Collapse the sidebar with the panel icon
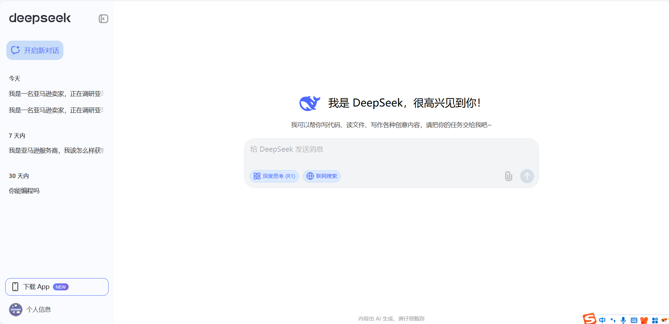The image size is (669, 324). pyautogui.click(x=103, y=19)
